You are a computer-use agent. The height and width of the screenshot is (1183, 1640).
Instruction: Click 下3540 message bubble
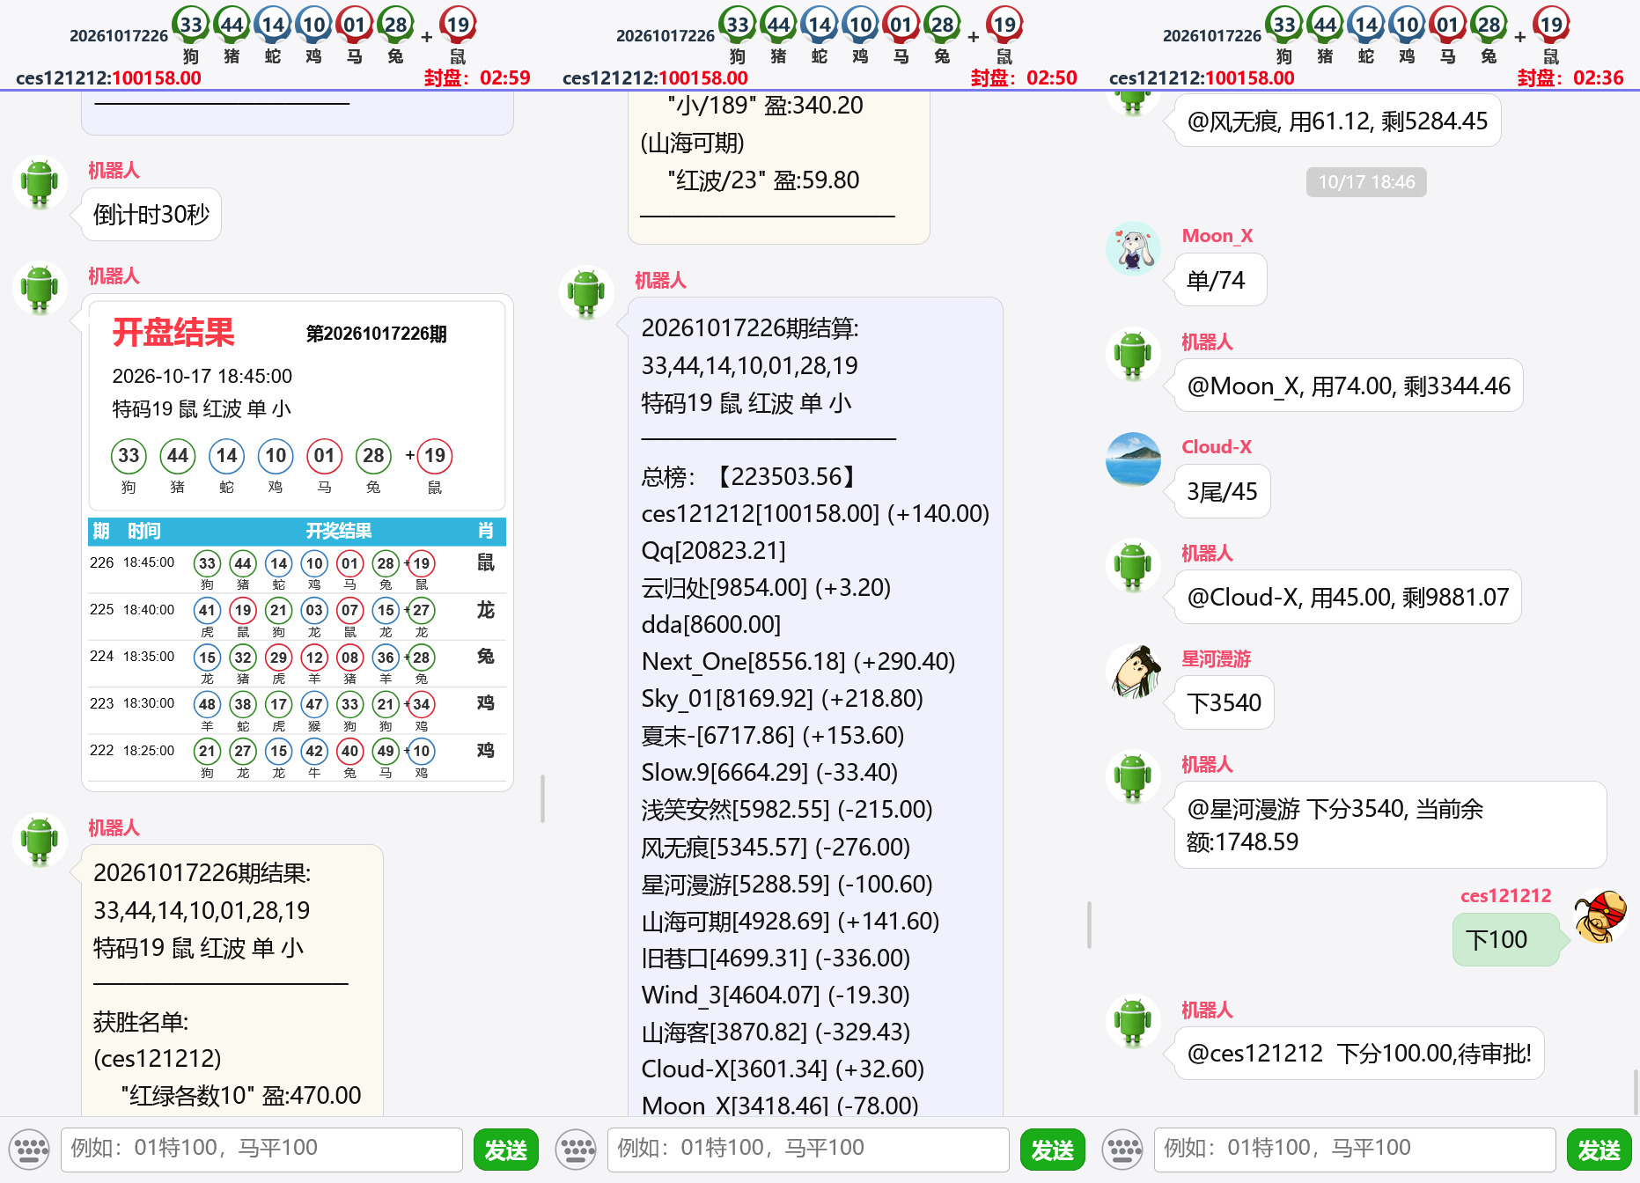(1224, 703)
